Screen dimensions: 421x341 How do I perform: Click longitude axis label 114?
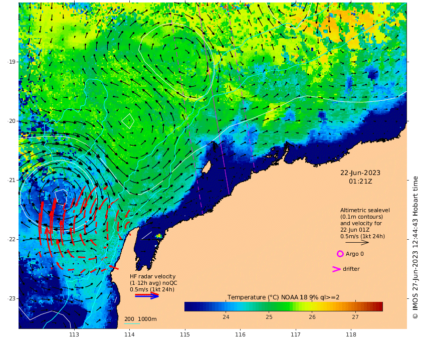(129, 334)
